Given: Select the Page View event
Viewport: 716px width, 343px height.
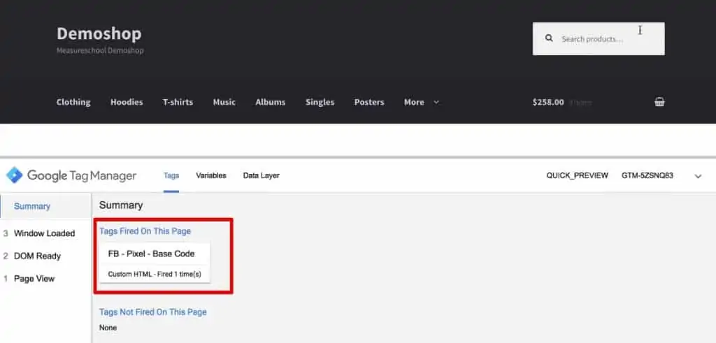Looking at the screenshot, I should (34, 278).
